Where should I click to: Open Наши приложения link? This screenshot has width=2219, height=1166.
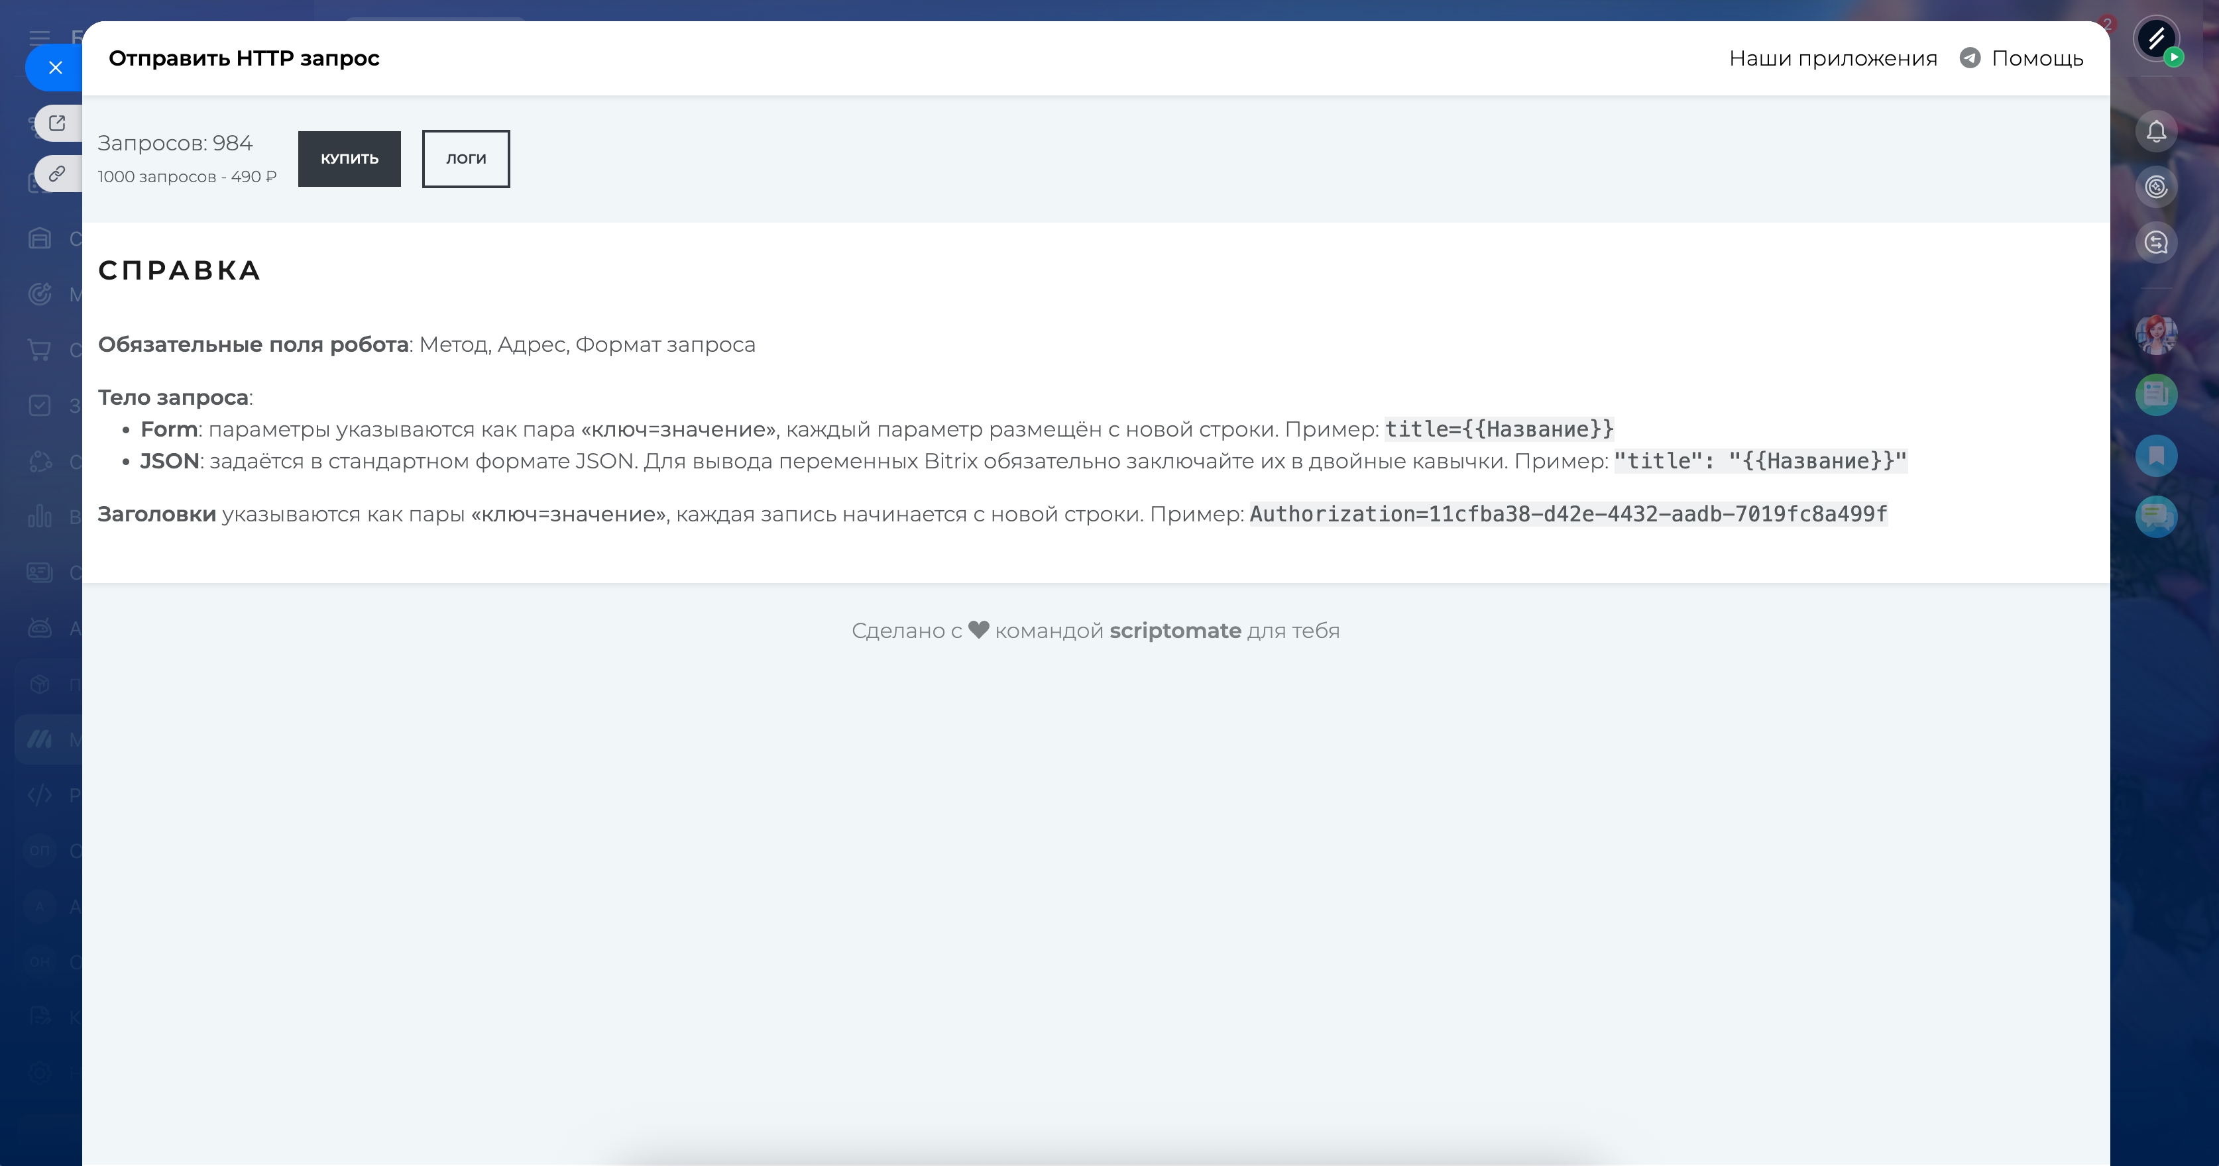(x=1832, y=58)
